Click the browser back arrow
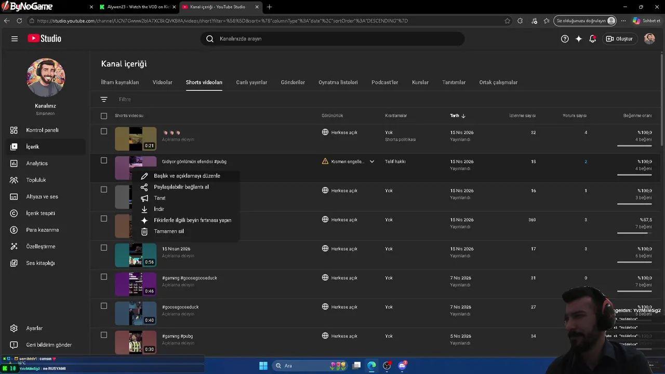The width and height of the screenshot is (665, 374). pos(7,21)
